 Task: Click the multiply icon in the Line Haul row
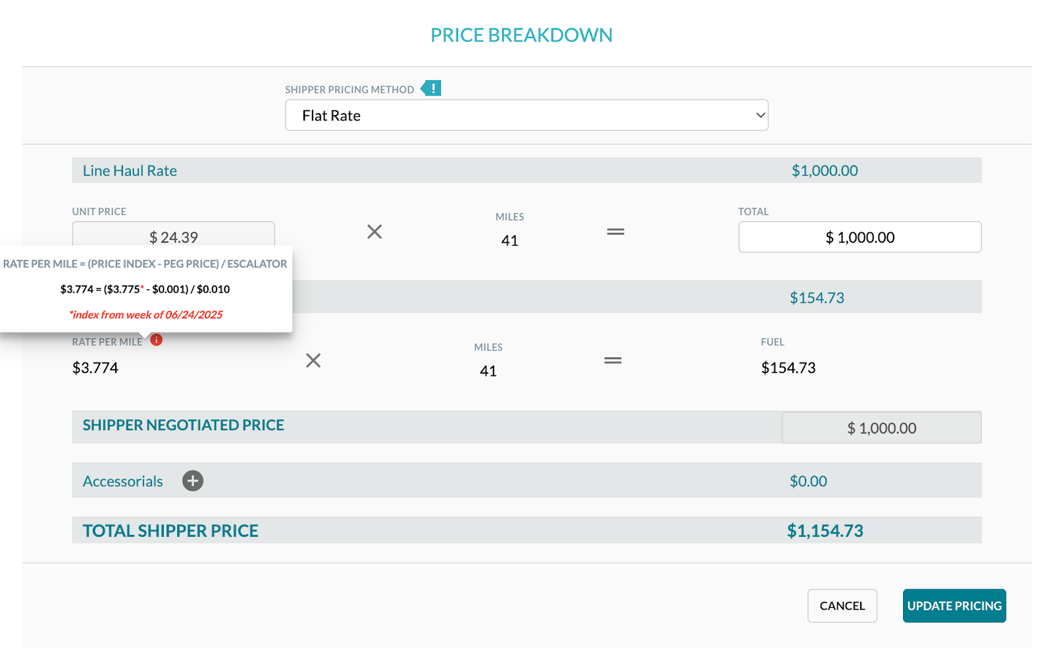tap(374, 232)
